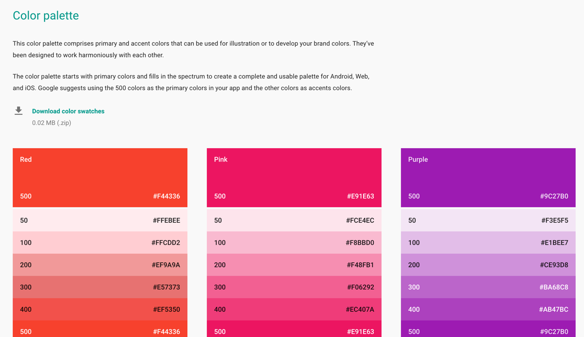Screen dimensions: 584x337
Task: Select the Pink 500 header swatch
Action: tap(294, 178)
